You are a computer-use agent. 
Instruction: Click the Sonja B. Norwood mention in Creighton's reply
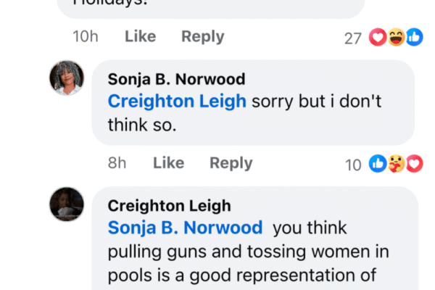185,228
